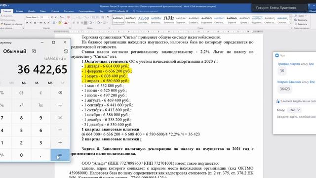Open text effects icon in font group
The width and height of the screenshot is (316, 178).
tap(54, 23)
